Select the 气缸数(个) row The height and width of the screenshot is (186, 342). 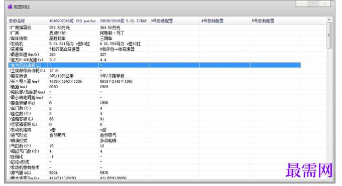click(154, 146)
